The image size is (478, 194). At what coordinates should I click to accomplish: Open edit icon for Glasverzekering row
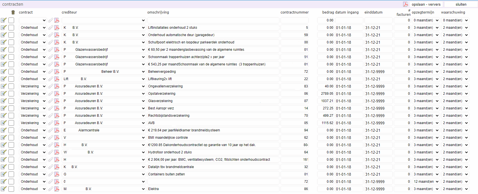pos(4,101)
